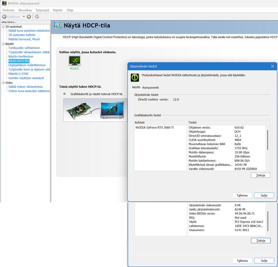Open the Työpöytä menu
278x267 pixels.
click(42, 10)
